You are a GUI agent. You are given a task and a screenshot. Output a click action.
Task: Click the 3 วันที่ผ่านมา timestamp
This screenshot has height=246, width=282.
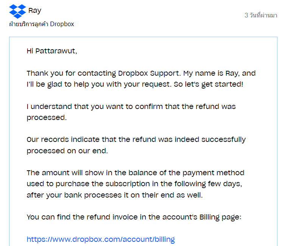point(261,15)
